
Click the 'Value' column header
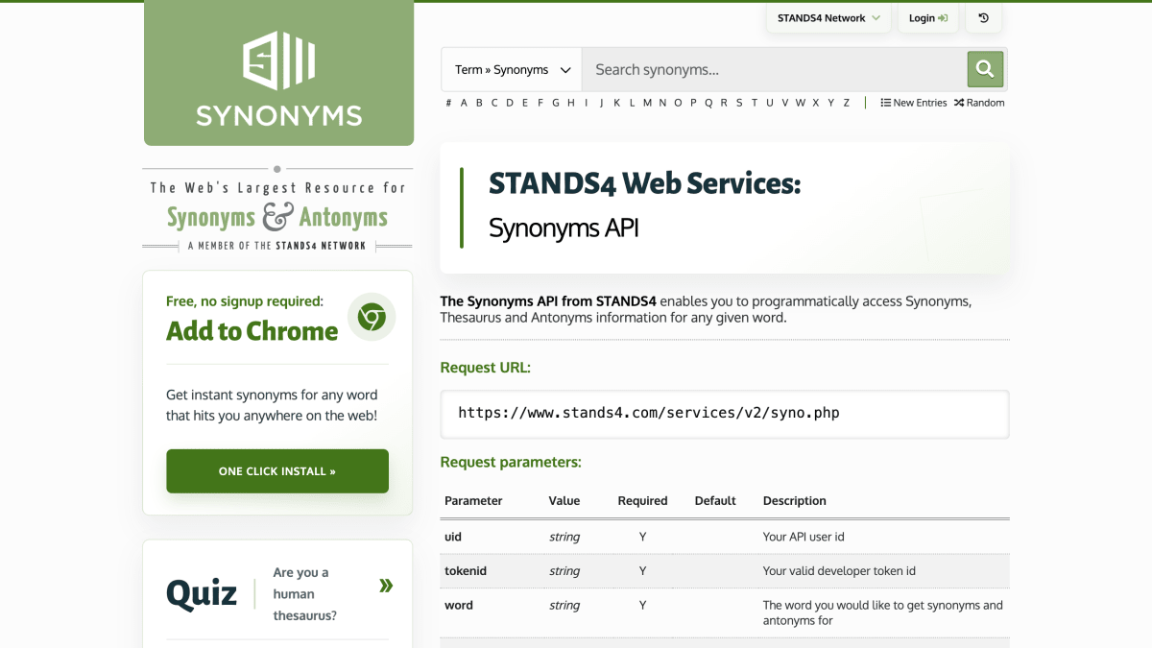tap(564, 501)
